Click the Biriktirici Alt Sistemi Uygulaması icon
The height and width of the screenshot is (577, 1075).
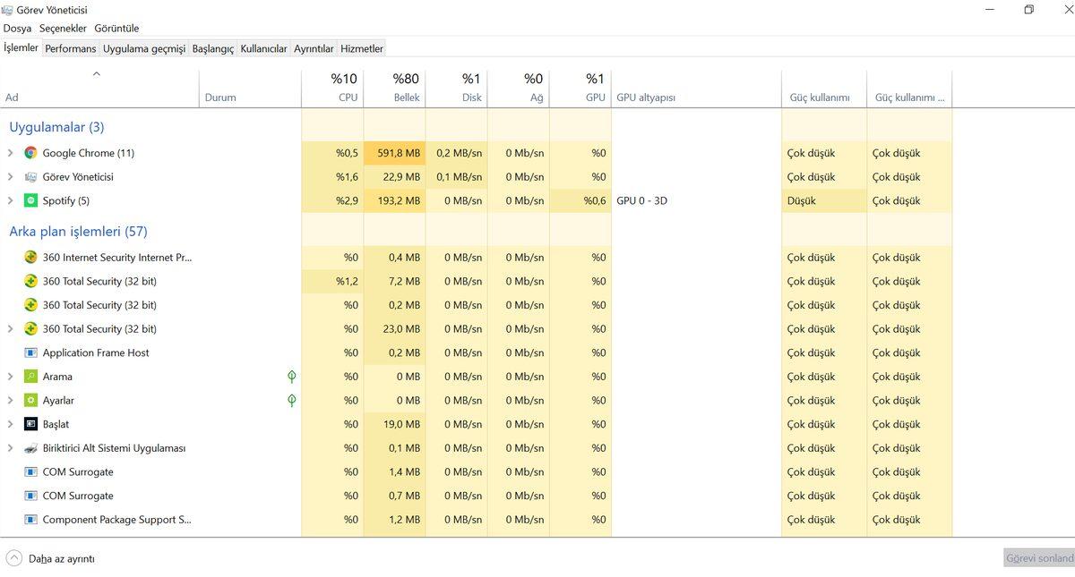point(30,447)
